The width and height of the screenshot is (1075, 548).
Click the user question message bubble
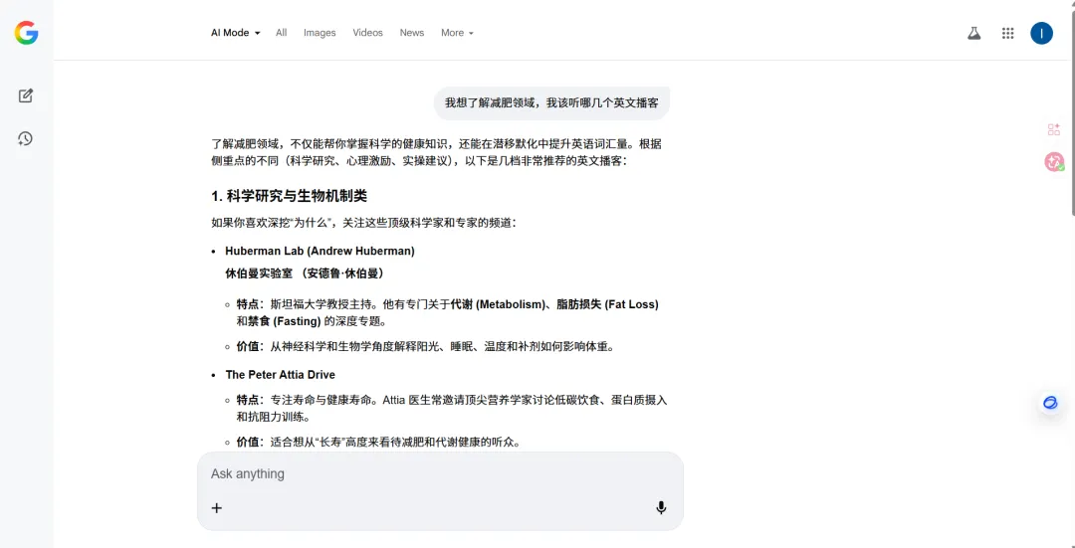pyautogui.click(x=551, y=102)
